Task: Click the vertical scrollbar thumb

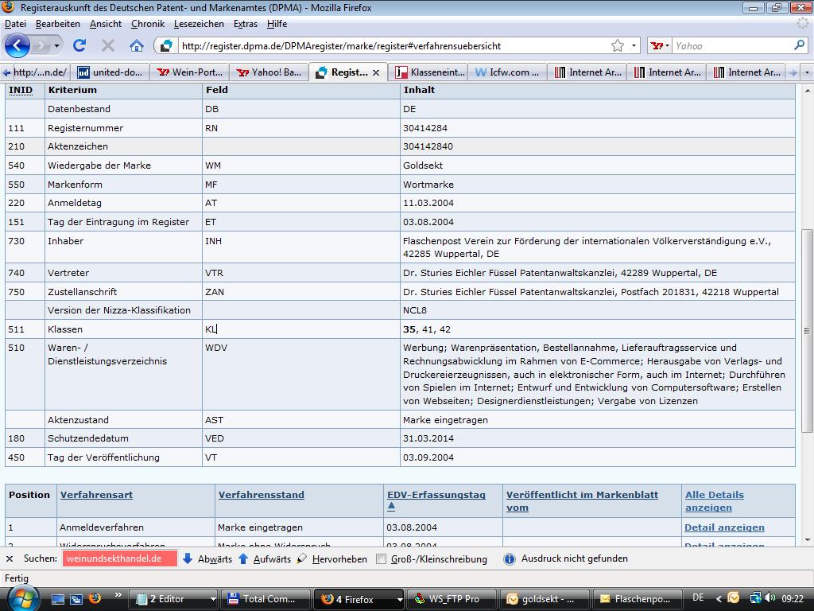Action: click(807, 330)
